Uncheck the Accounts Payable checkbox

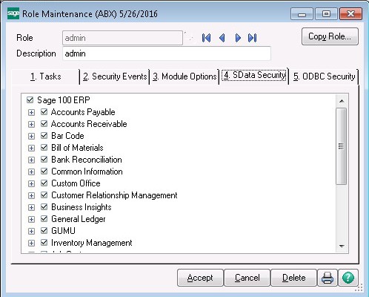click(x=44, y=112)
